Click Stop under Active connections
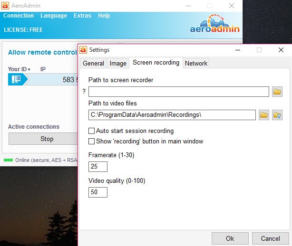 pos(43,139)
